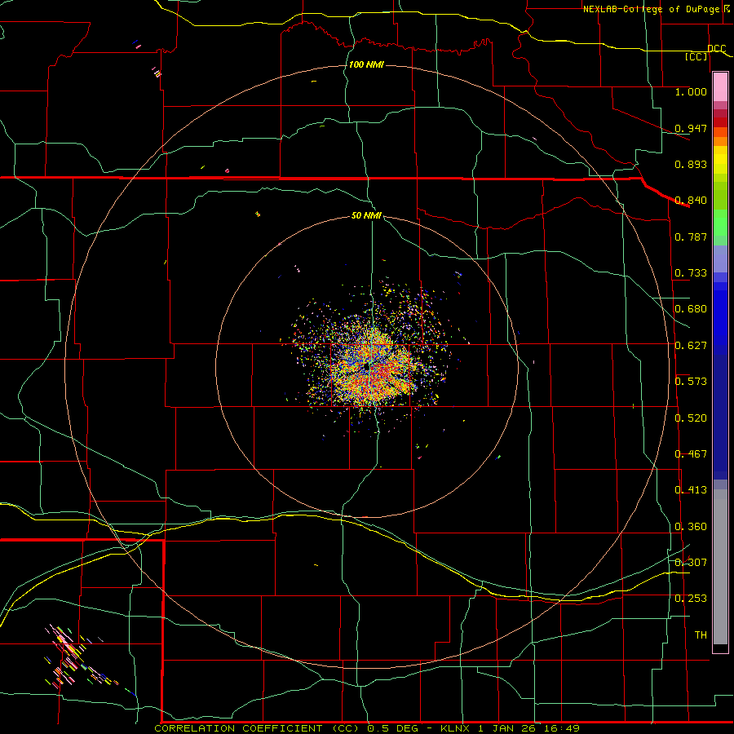Click the TH threshold label on legend
This screenshot has height=734, width=734.
pyautogui.click(x=701, y=635)
